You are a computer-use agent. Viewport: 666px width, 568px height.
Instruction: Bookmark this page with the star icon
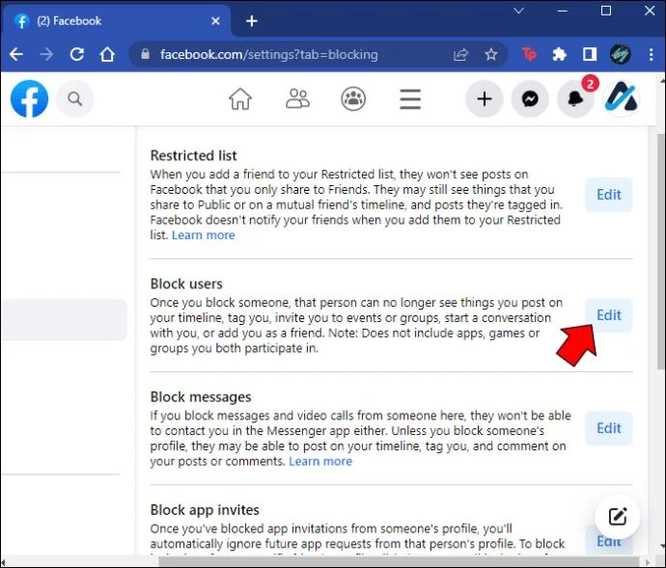[491, 54]
